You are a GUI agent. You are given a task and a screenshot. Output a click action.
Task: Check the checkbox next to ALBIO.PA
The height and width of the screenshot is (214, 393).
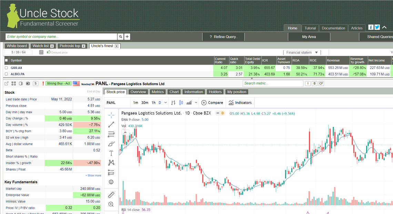click(x=6, y=74)
